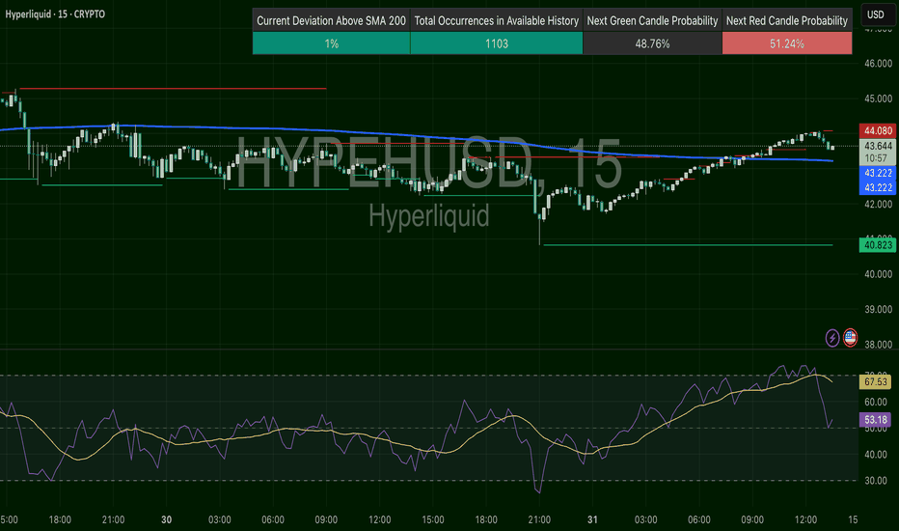The image size is (899, 531).
Task: Click the 45.000 price axis label
Action: (878, 98)
